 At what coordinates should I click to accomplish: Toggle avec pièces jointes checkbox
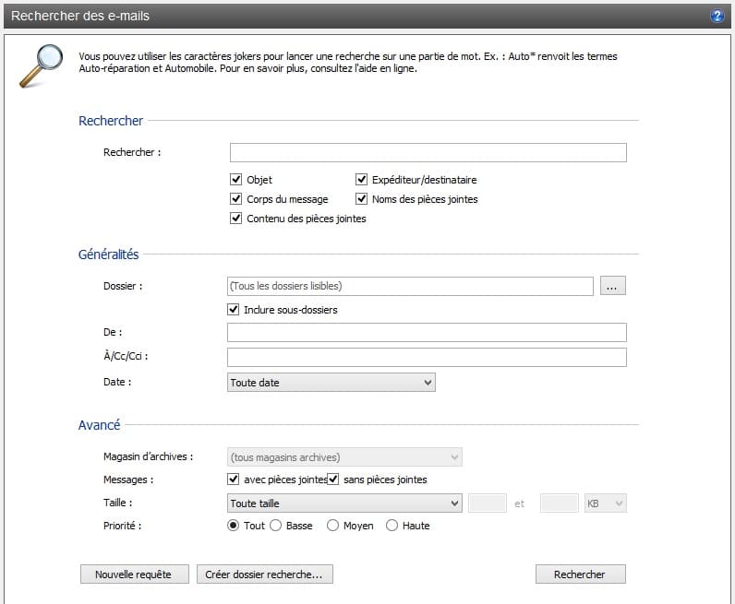pyautogui.click(x=234, y=480)
